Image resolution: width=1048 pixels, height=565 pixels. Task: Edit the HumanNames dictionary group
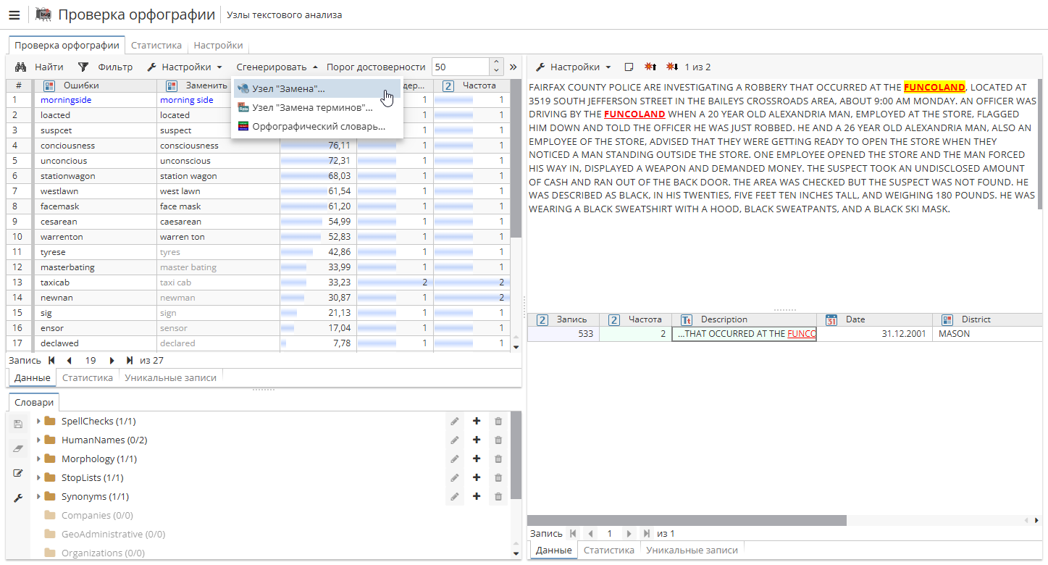[455, 440]
